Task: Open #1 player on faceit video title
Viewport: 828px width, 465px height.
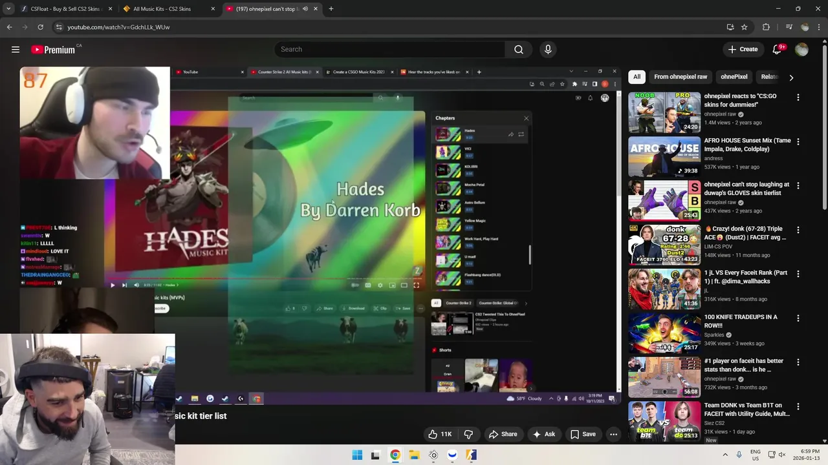Action: 744,365
